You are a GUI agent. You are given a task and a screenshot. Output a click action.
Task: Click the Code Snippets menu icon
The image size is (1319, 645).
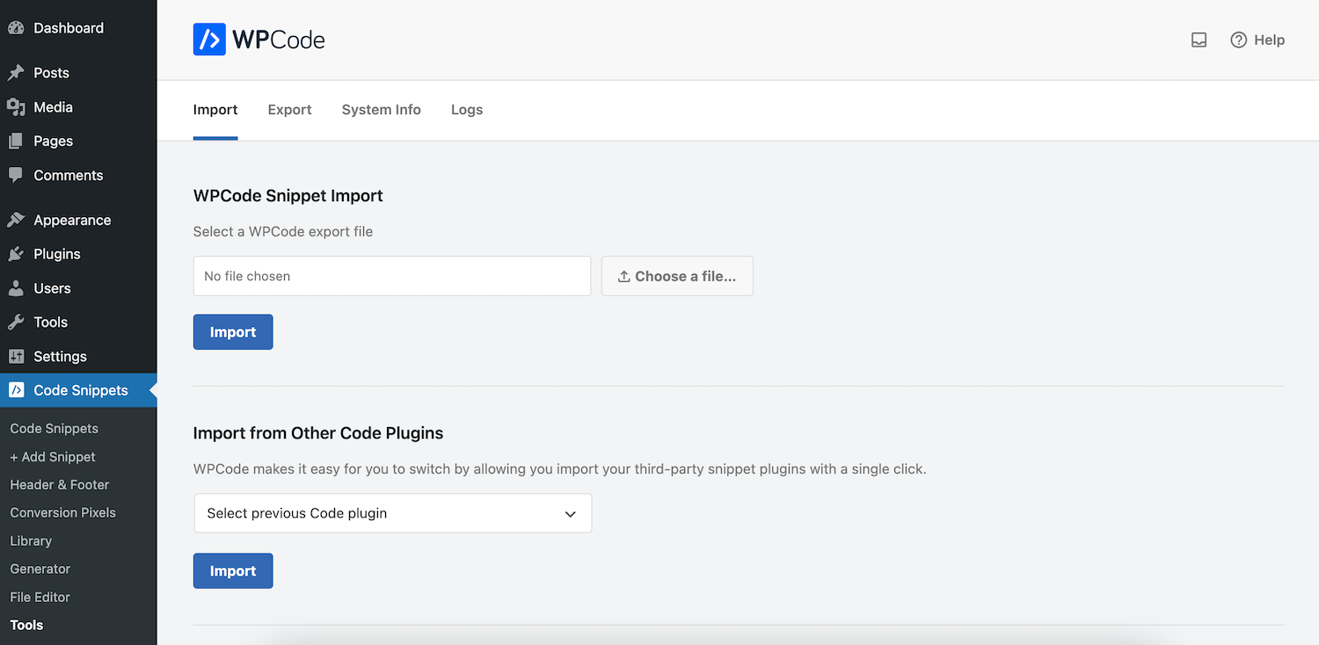[16, 390]
